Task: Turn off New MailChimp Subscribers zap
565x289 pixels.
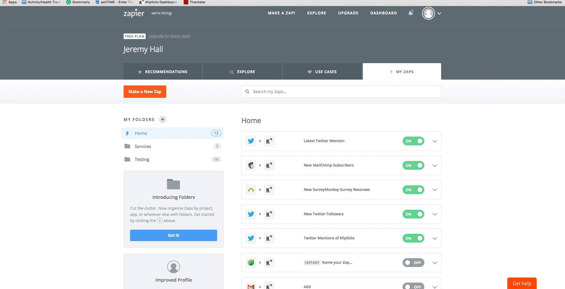Action: coord(413,165)
